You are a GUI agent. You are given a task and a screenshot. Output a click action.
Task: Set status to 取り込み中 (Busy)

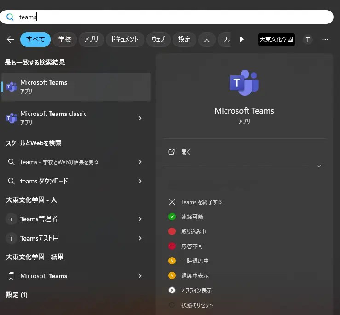[193, 231]
